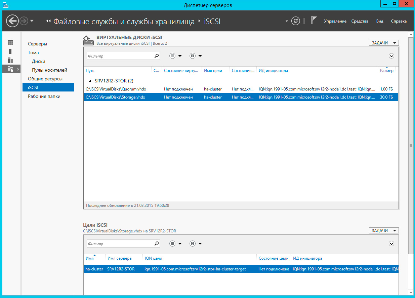Open the Средства menu
Image resolution: width=415 pixels, height=298 pixels.
[360, 21]
